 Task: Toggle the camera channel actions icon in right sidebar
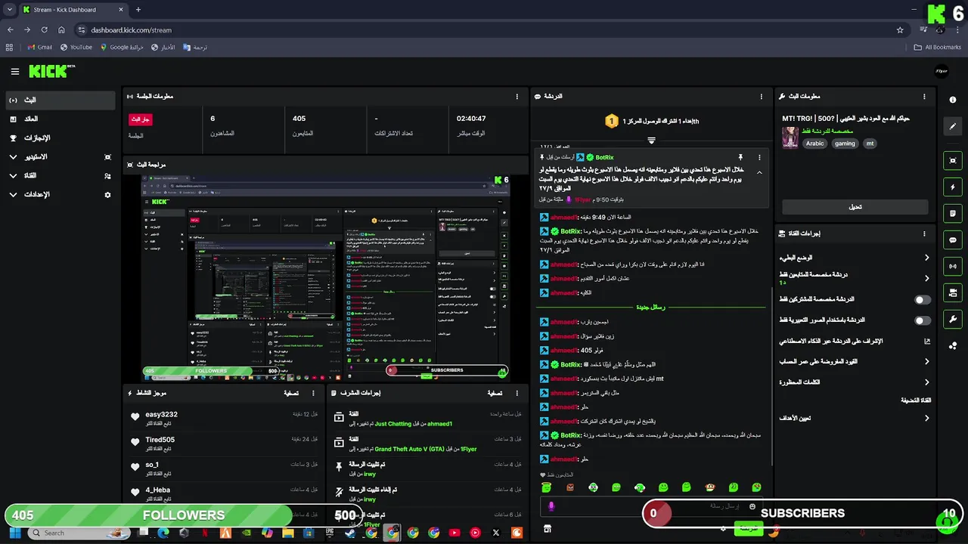[x=952, y=292]
